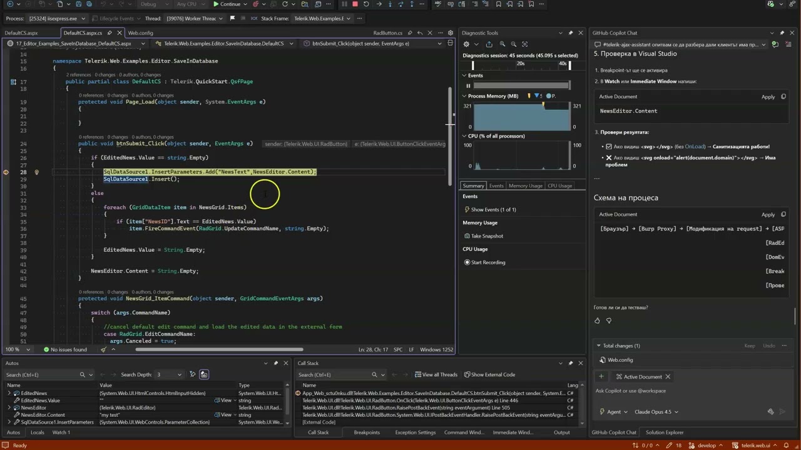Open the Memory Usage tab

(x=526, y=186)
